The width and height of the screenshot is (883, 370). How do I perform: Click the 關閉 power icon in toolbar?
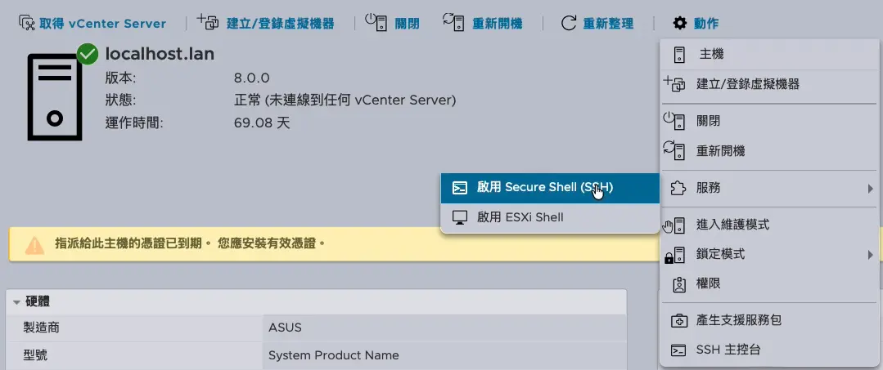[x=376, y=22]
